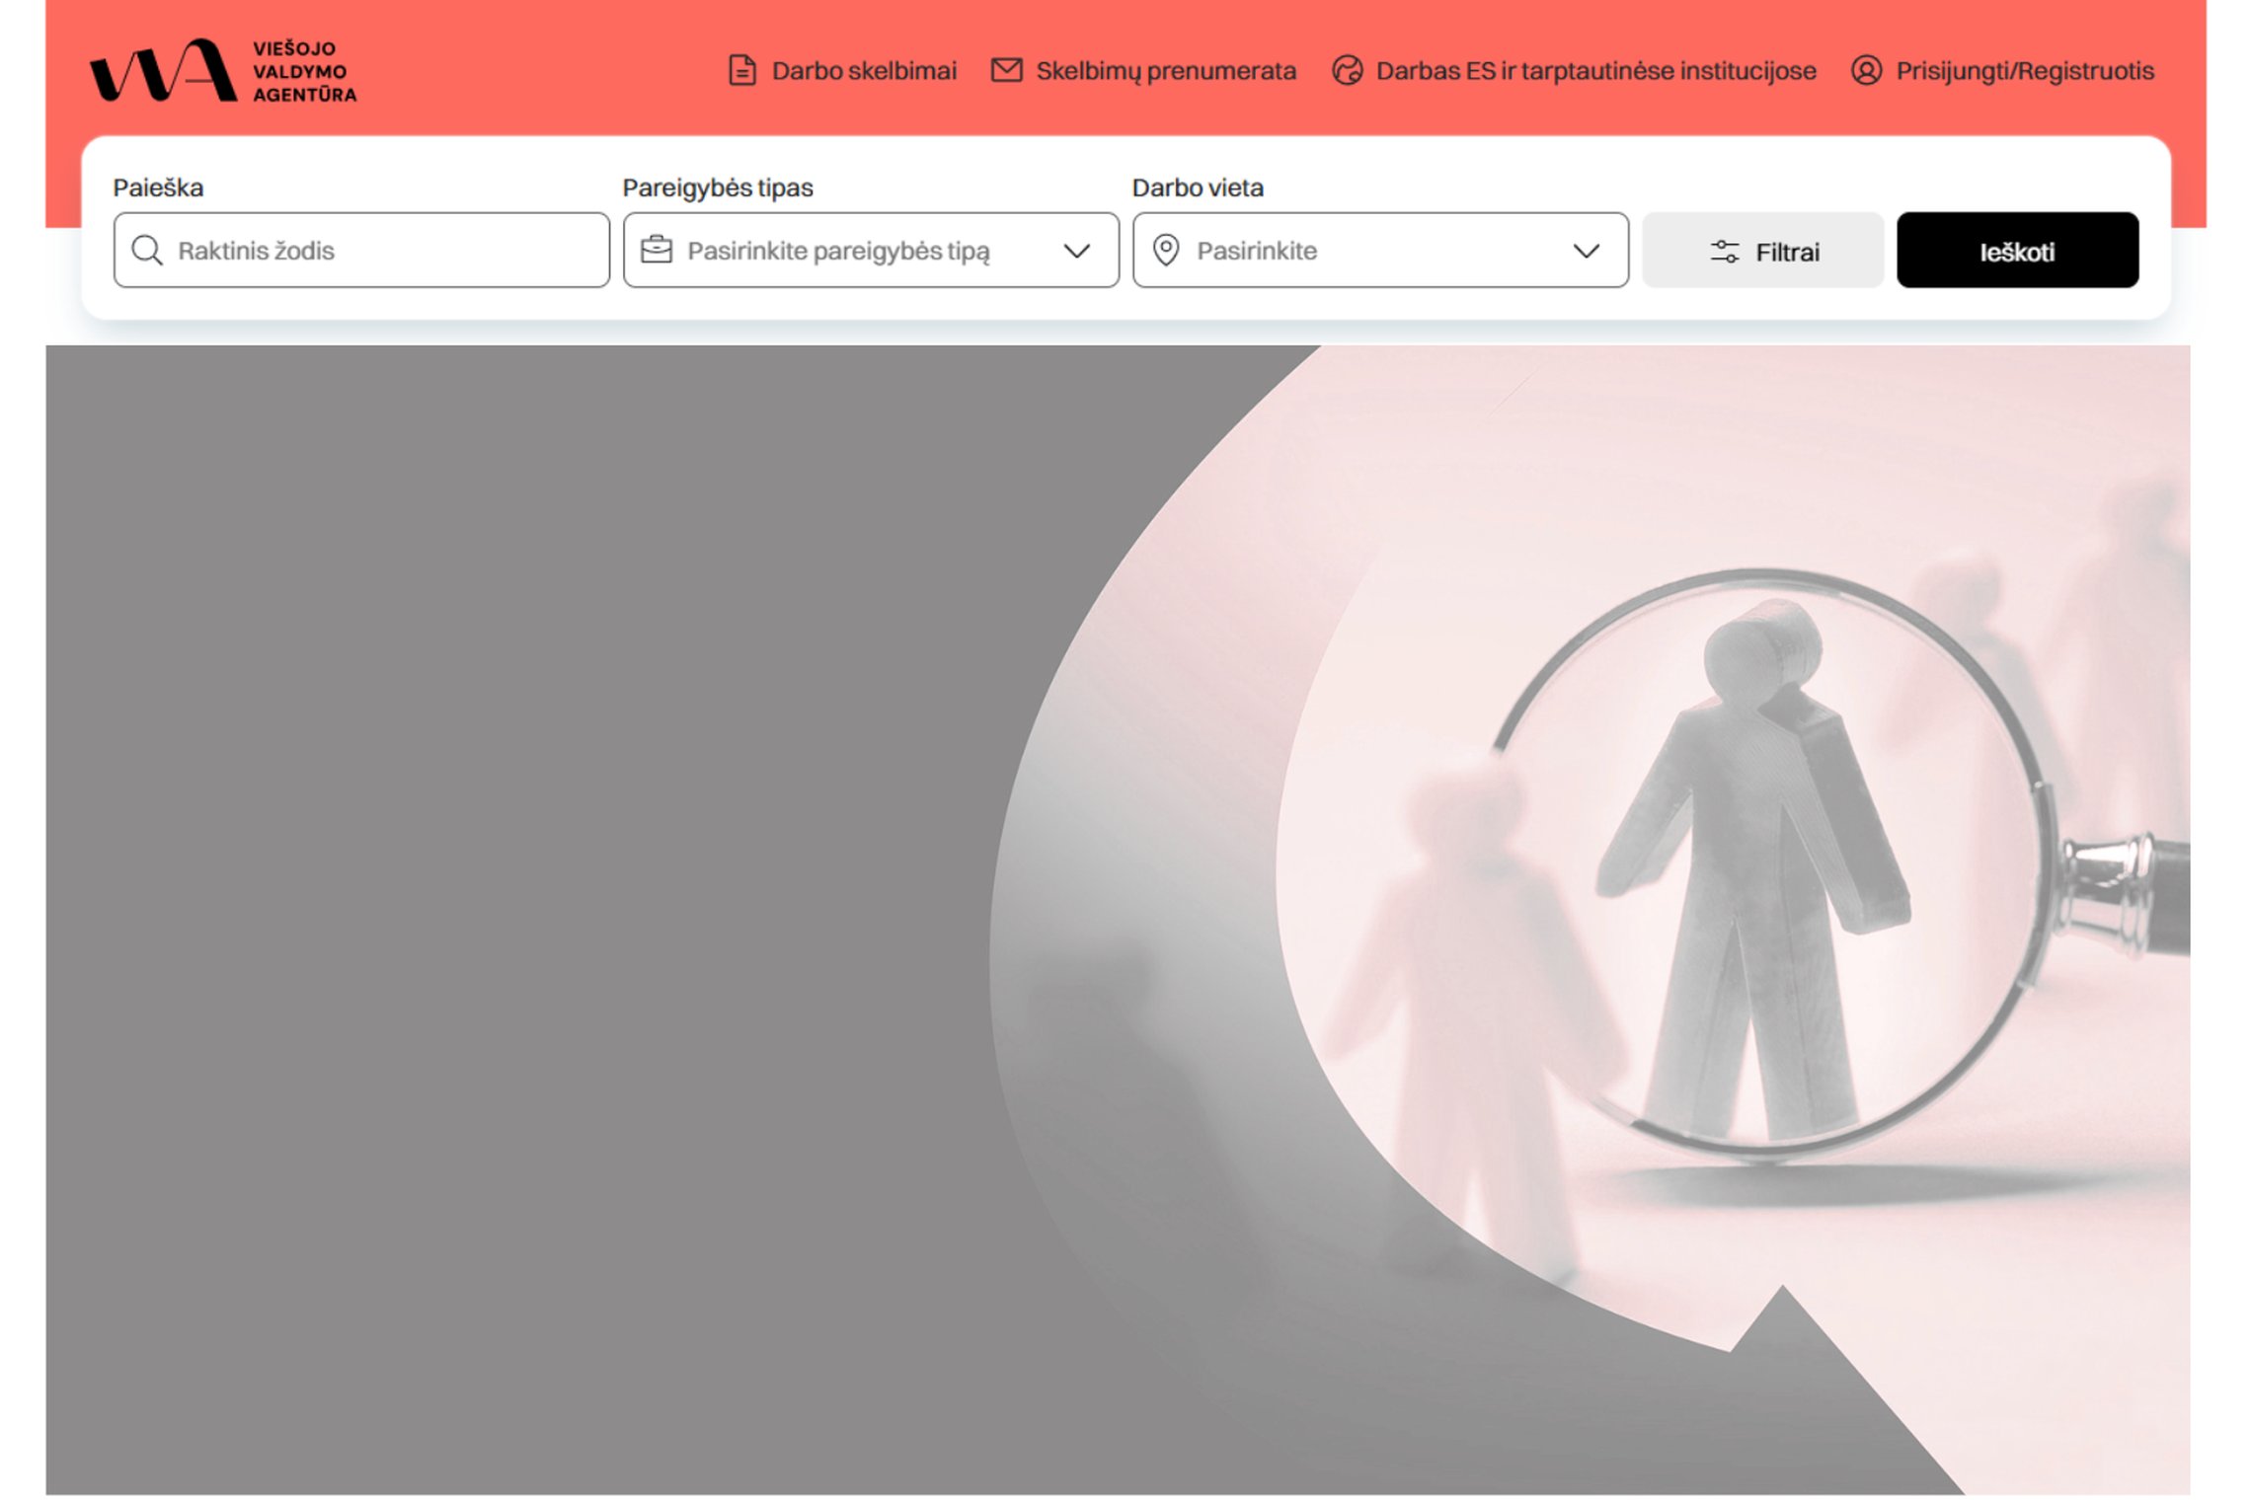Open Darbas ES ir tarptautinėse institucijose

coord(1595,71)
